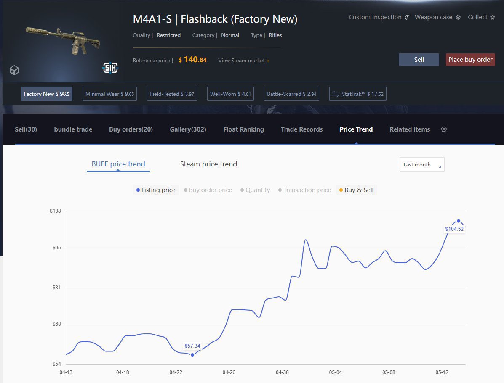The height and width of the screenshot is (383, 504).
Task: Click the Weapon case box icon
Action: point(458,17)
